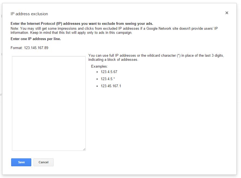Click the bold Internet Protocol instruction heading
Screen dimensions: 241x178
tap(82, 23)
